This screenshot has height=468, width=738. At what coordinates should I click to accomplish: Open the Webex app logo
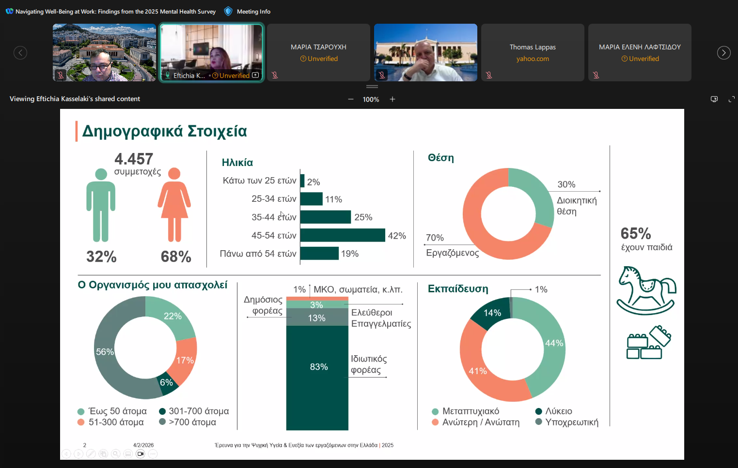(x=9, y=11)
